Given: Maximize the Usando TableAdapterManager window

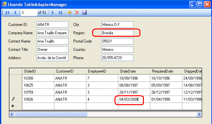Looking at the screenshot, I should click(x=200, y=4).
